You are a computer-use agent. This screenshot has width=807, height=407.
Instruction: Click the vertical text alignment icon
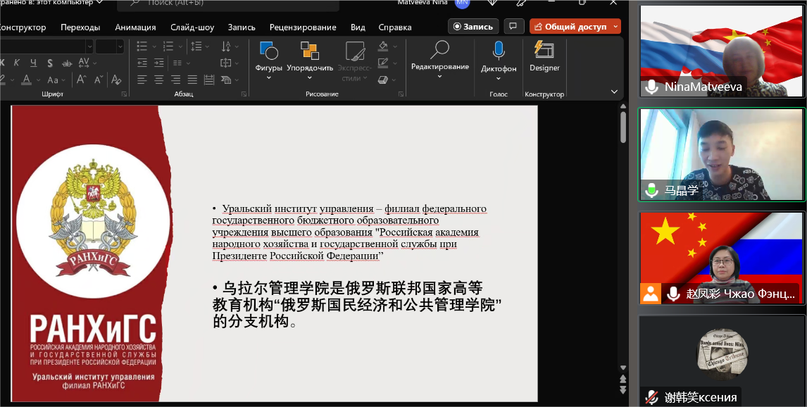click(x=226, y=63)
